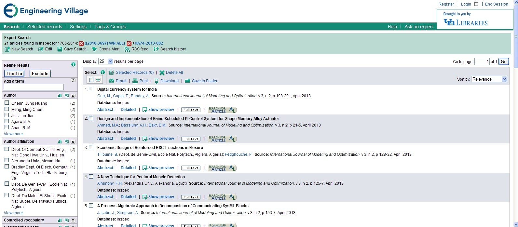Check affiliation Alexandria Univ., Alexandria
This screenshot has width=518, height=227.
7,160
